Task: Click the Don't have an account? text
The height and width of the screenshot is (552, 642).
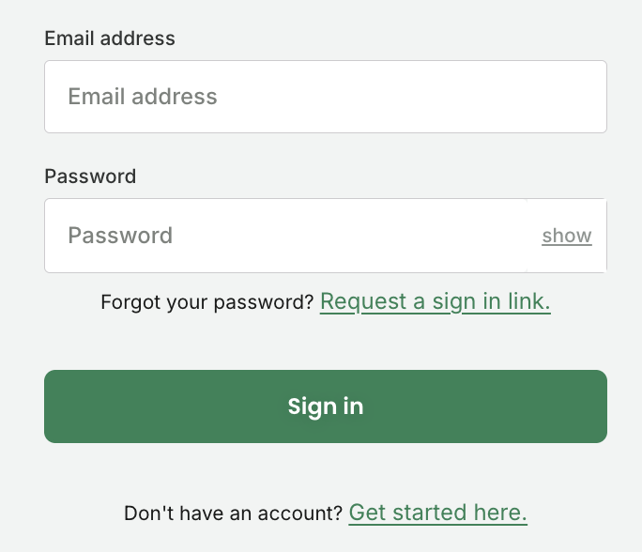Action: [x=233, y=514]
